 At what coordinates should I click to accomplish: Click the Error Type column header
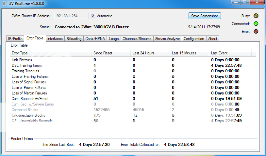tap(51, 53)
